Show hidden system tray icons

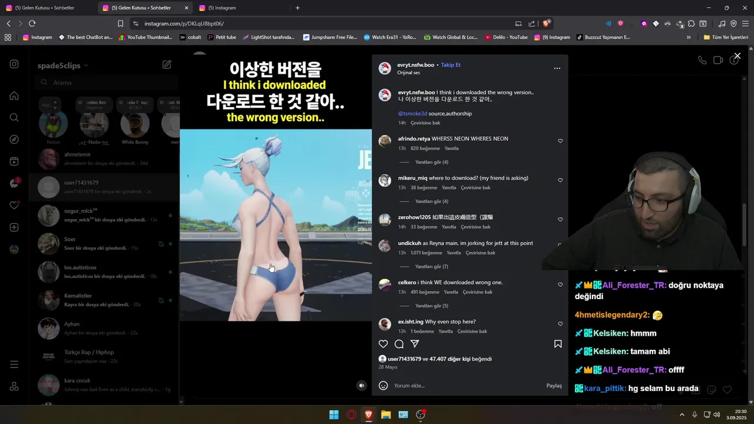tap(682, 415)
